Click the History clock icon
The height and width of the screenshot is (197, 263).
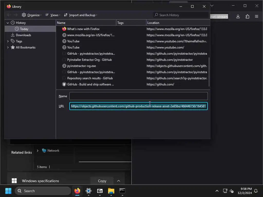13,23
